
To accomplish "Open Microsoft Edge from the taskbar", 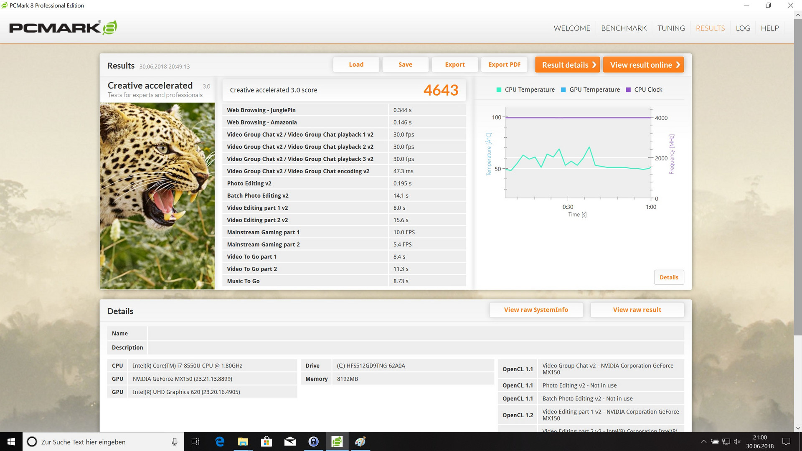I will point(219,441).
